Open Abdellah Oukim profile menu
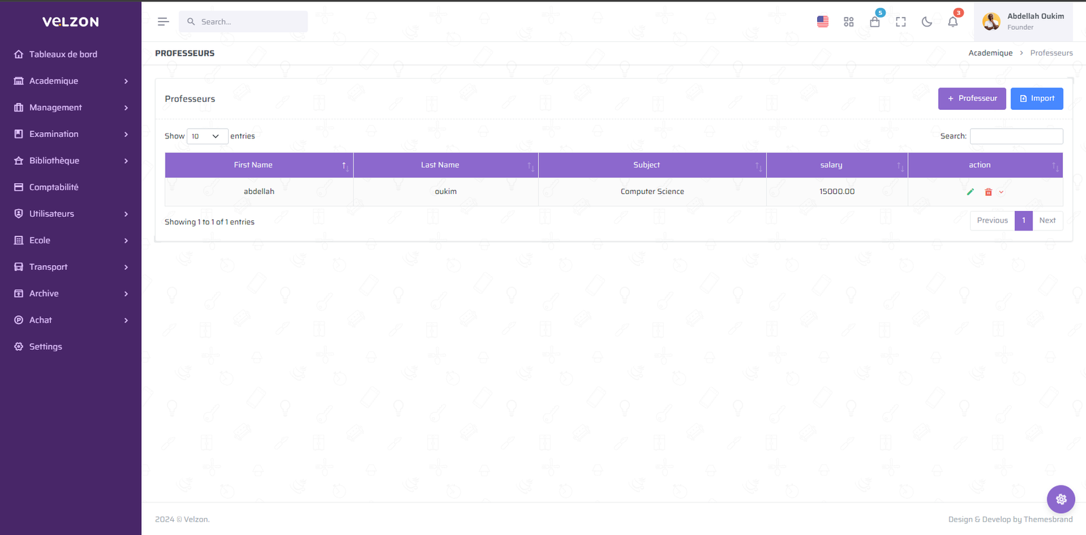This screenshot has width=1086, height=535. (x=1024, y=22)
